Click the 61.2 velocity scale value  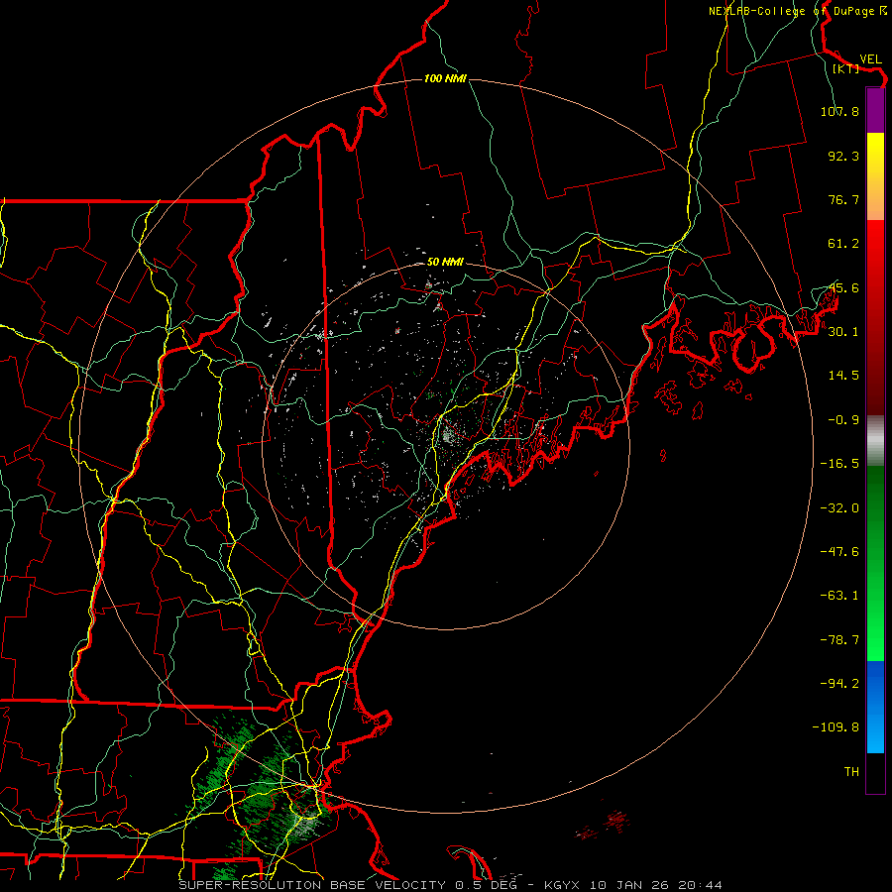[843, 244]
